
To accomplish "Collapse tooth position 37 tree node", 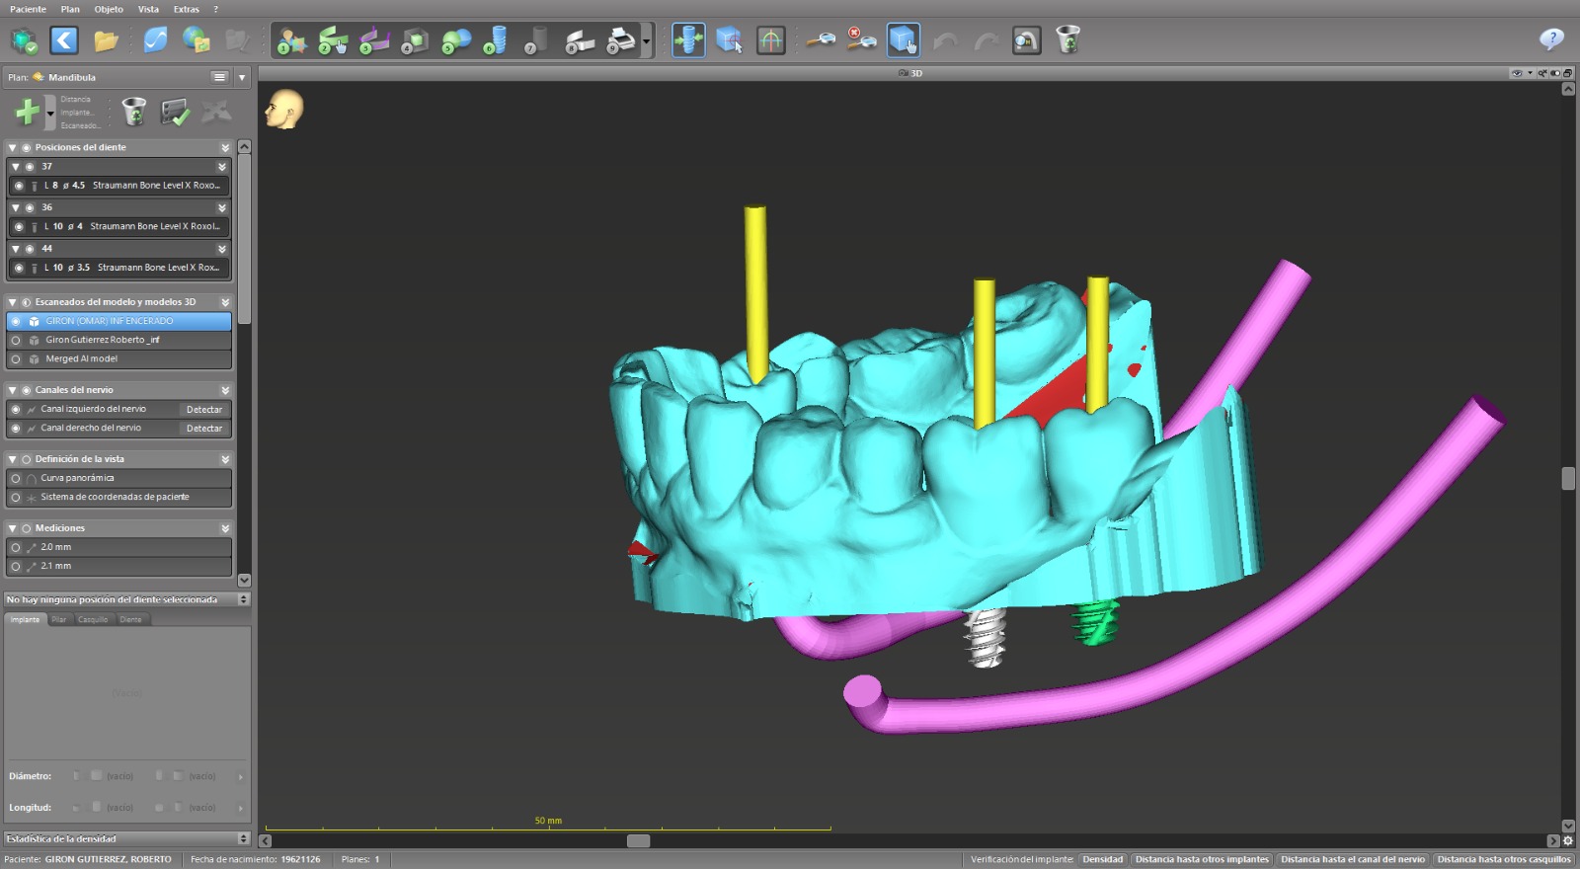I will point(16,167).
